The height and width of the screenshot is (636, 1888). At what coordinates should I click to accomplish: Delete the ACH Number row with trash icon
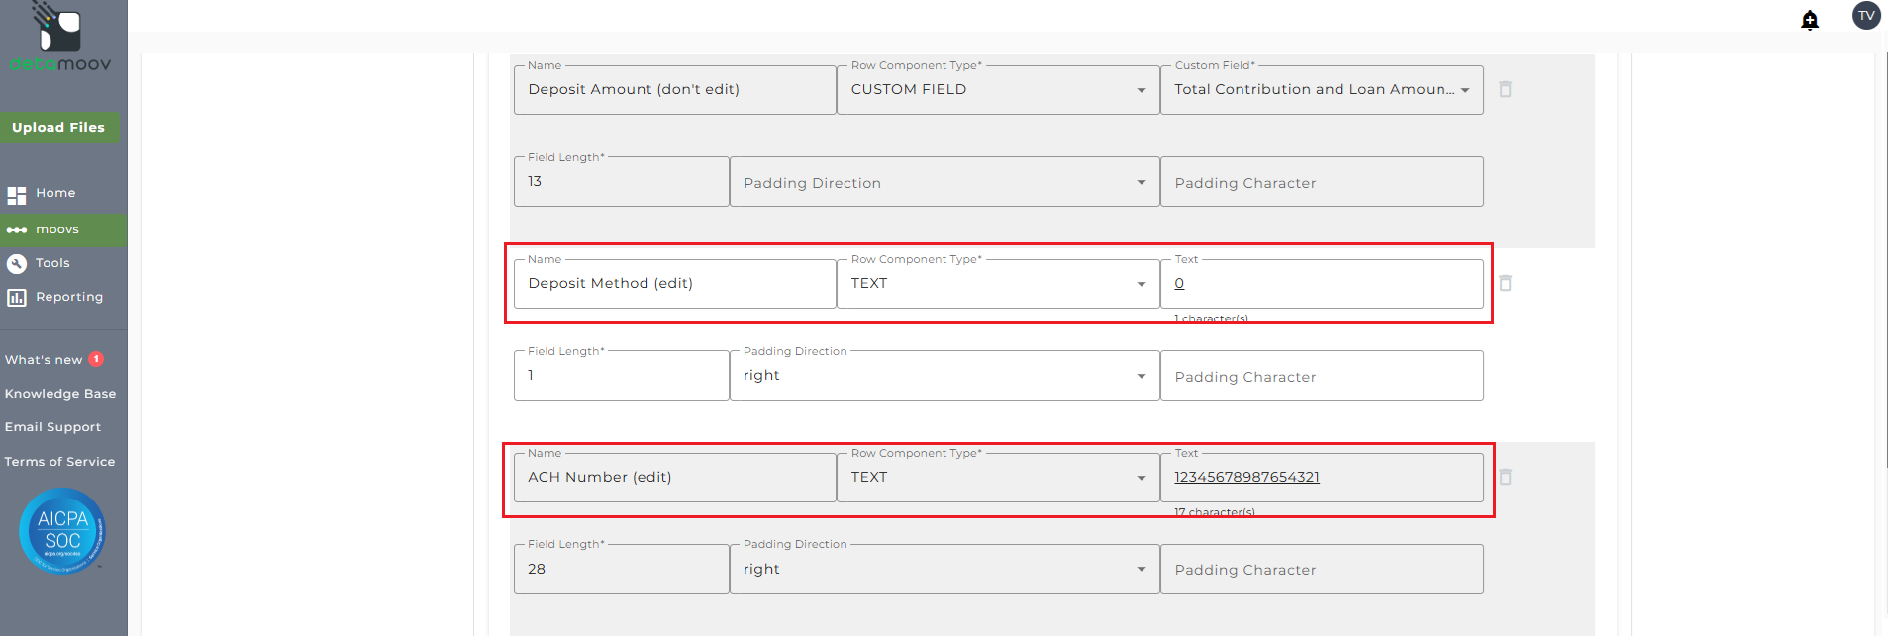click(x=1505, y=477)
